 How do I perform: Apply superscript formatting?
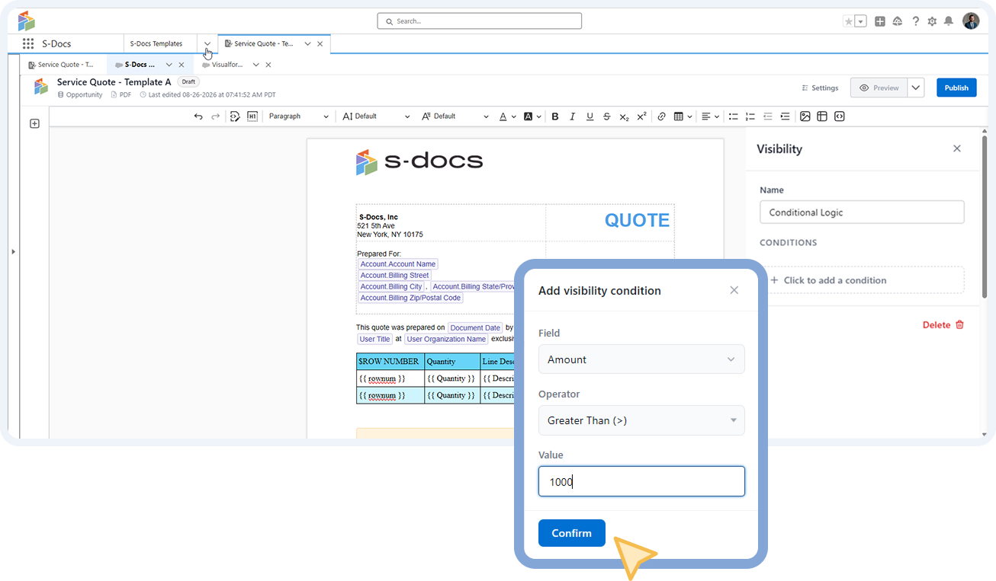coord(641,117)
